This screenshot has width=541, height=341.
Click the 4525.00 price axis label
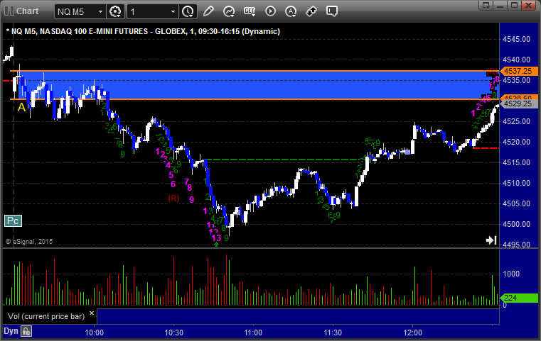[516, 121]
